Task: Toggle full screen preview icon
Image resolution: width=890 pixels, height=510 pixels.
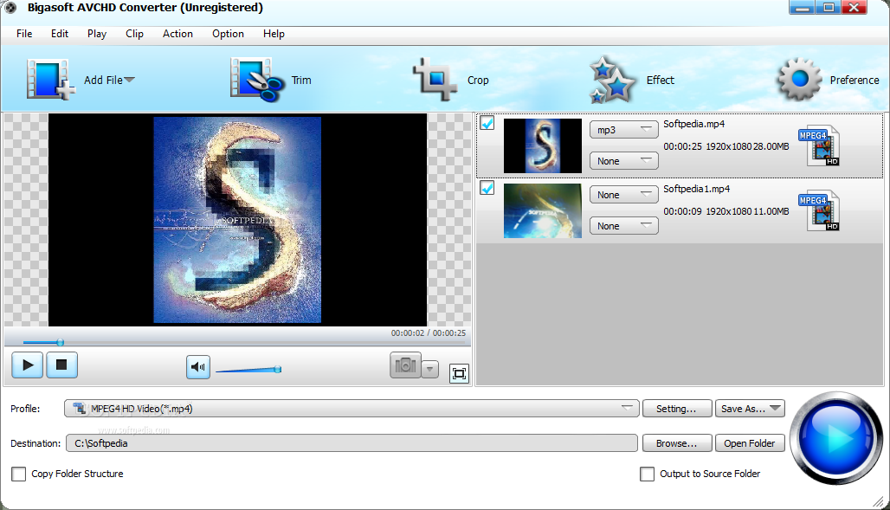Action: coord(459,373)
